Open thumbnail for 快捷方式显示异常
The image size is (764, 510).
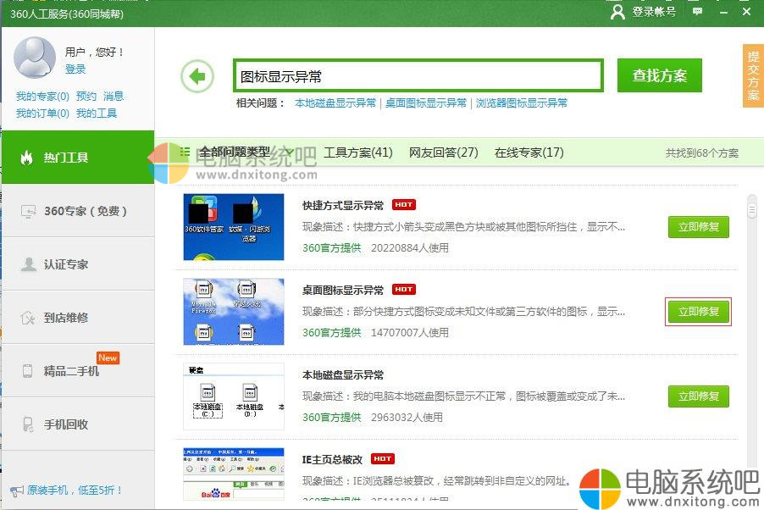click(234, 227)
